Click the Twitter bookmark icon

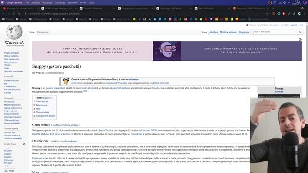[x=165, y=19]
